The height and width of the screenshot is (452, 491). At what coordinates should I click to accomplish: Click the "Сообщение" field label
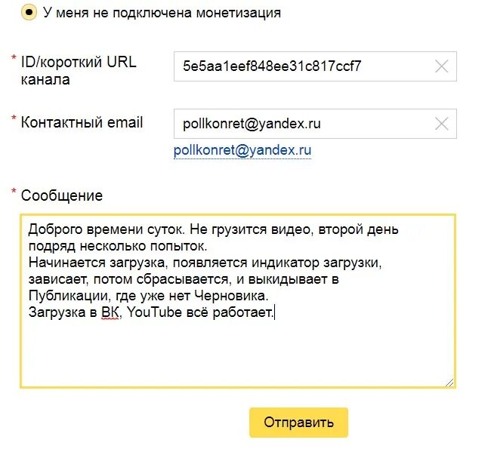click(62, 195)
